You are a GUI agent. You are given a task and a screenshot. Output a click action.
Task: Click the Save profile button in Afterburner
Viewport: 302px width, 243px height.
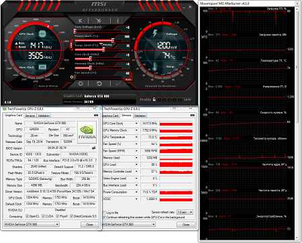[x=187, y=99]
